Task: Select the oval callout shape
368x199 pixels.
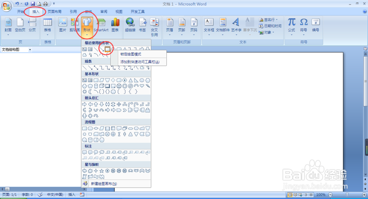Action: point(96,152)
